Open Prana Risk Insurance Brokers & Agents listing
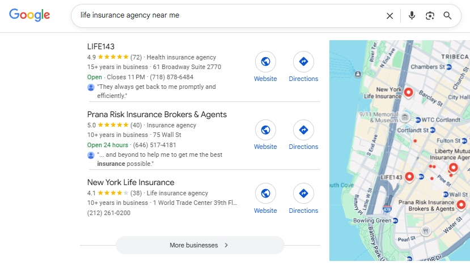Screen dimensions: 470x270 tap(157, 114)
